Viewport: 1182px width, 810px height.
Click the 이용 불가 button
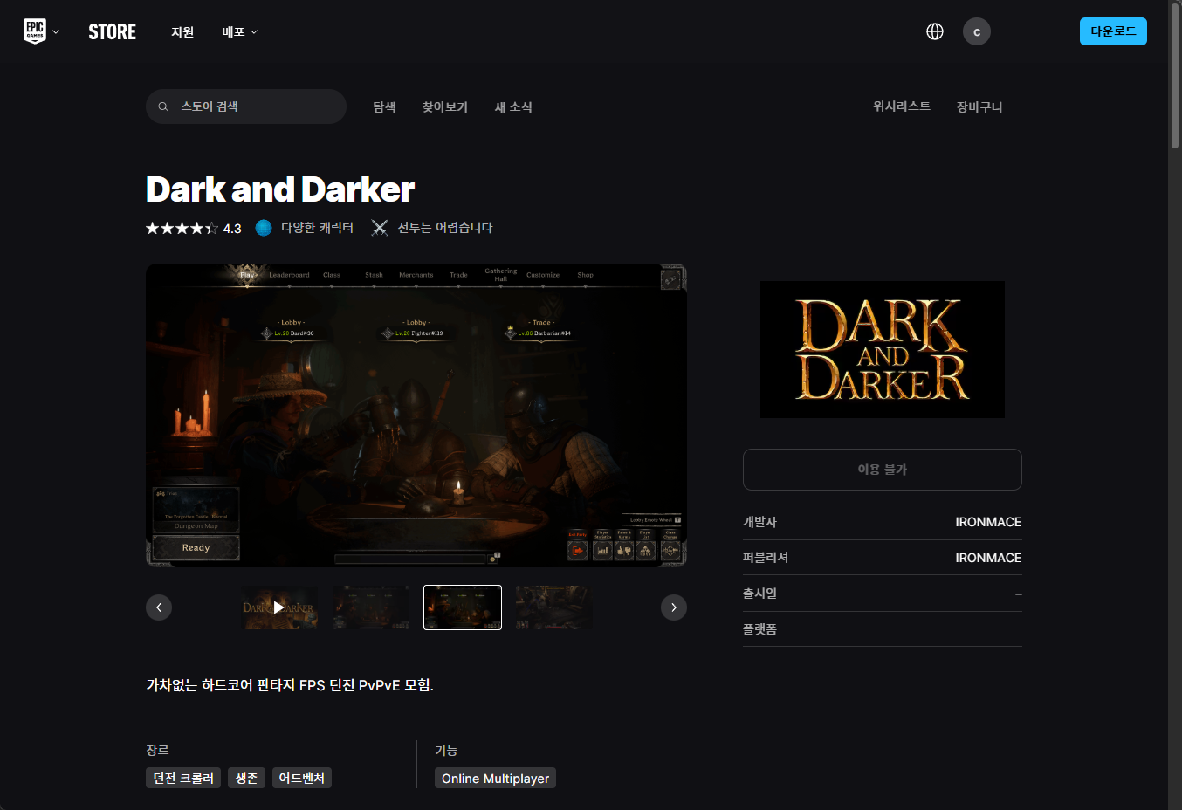883,470
